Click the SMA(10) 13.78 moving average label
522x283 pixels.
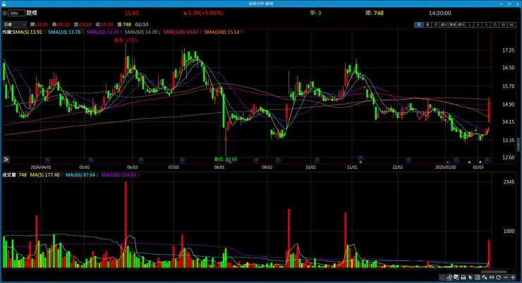coord(66,32)
